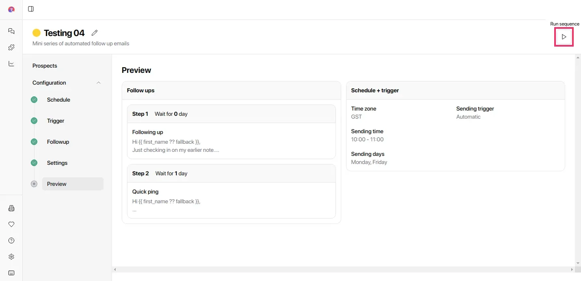This screenshot has height=281, width=581.
Task: Click the pencil icon to rename Testing 04
Action: (95, 33)
